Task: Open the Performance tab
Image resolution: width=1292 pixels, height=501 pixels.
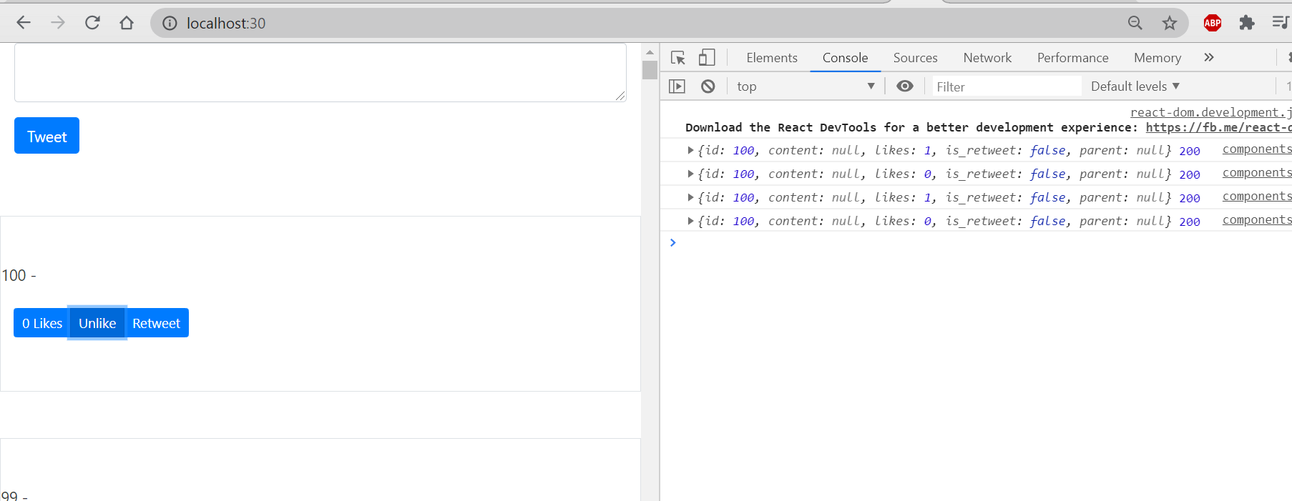Action: [1072, 58]
